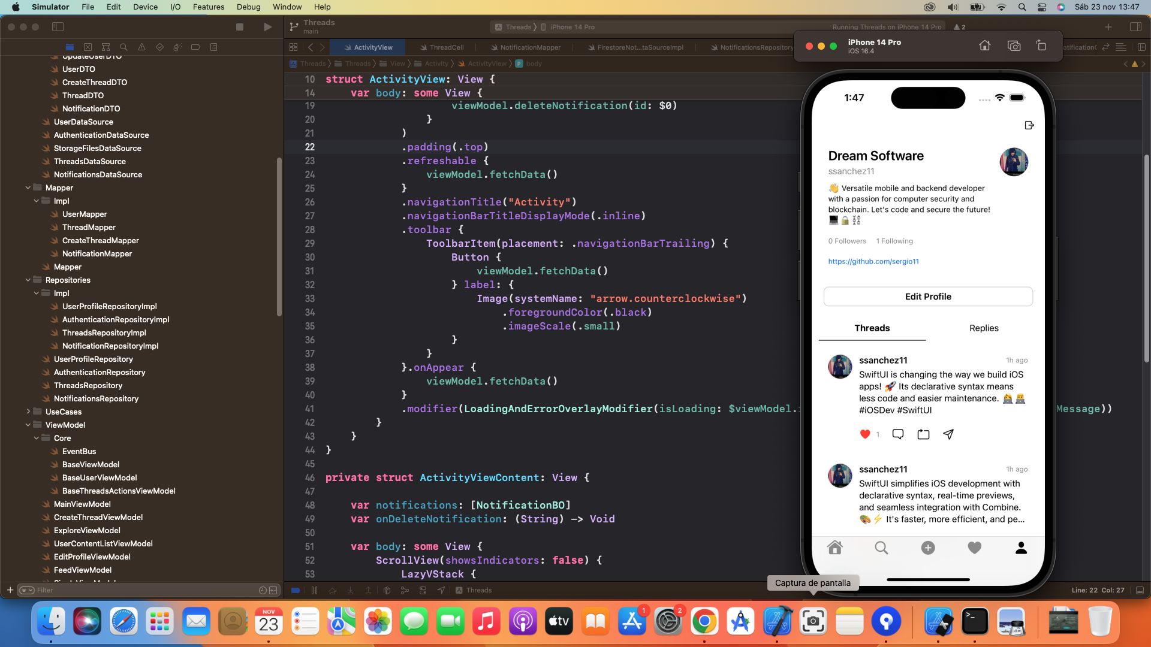Pause program execution in debug bar
Screen dimensions: 1151x647
(x=314, y=591)
